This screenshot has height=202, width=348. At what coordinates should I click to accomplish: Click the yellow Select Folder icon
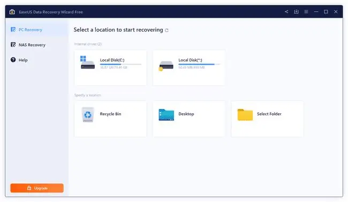click(245, 115)
